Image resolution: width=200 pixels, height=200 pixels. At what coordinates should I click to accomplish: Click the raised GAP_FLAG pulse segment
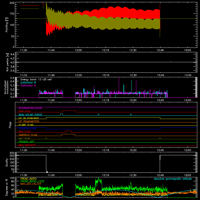pyautogui.click(x=69, y=111)
